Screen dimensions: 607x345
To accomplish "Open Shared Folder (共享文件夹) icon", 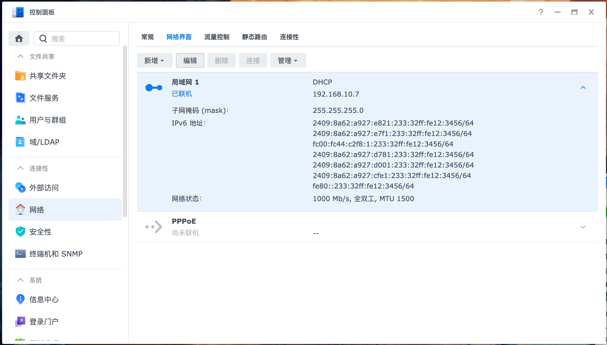I will (x=20, y=76).
